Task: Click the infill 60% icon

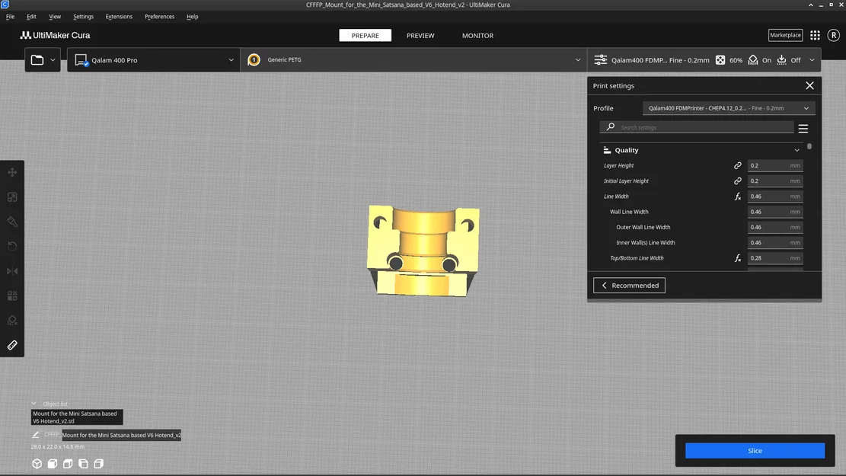Action: coord(720,60)
